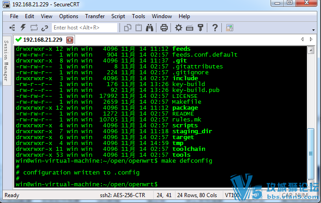321x203 pixels.
Task: Open the Session Manager side panel
Action: [6, 61]
